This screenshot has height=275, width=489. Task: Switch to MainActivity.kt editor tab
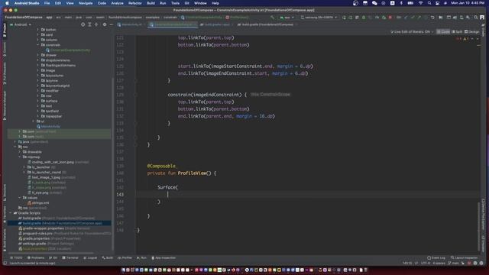point(130,24)
